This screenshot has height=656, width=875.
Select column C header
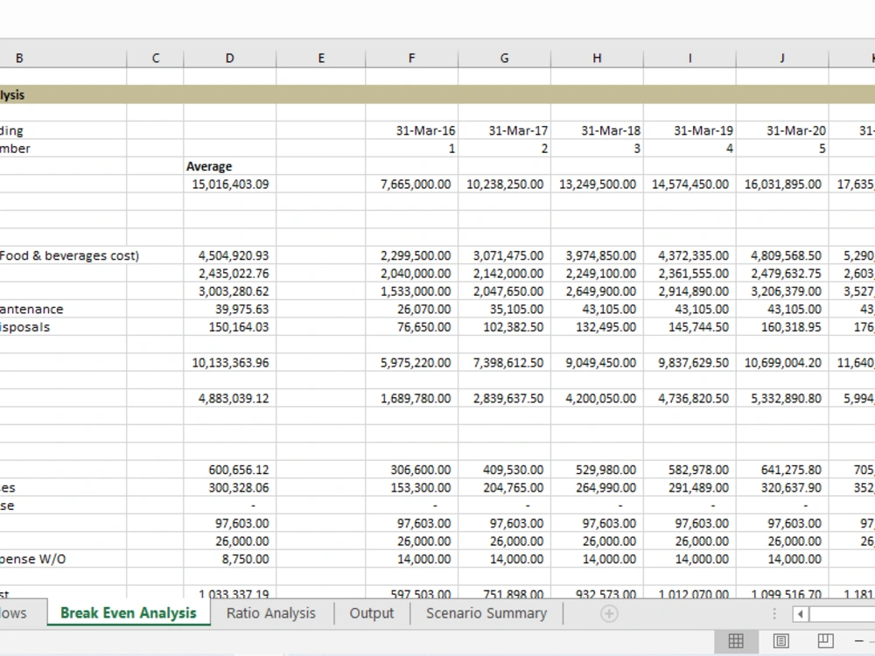point(155,58)
